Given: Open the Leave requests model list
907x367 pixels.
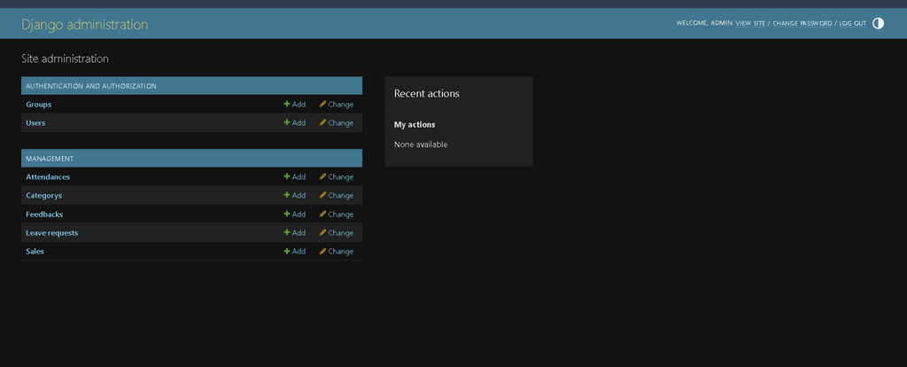Looking at the screenshot, I should (x=52, y=233).
